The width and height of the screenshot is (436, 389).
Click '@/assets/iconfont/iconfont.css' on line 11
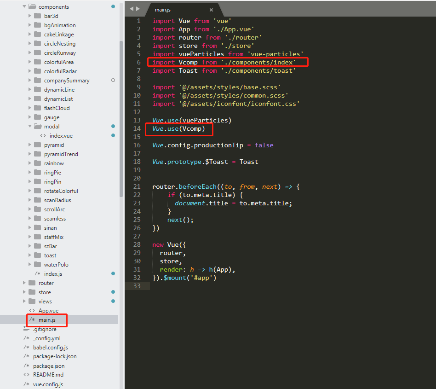(x=240, y=104)
